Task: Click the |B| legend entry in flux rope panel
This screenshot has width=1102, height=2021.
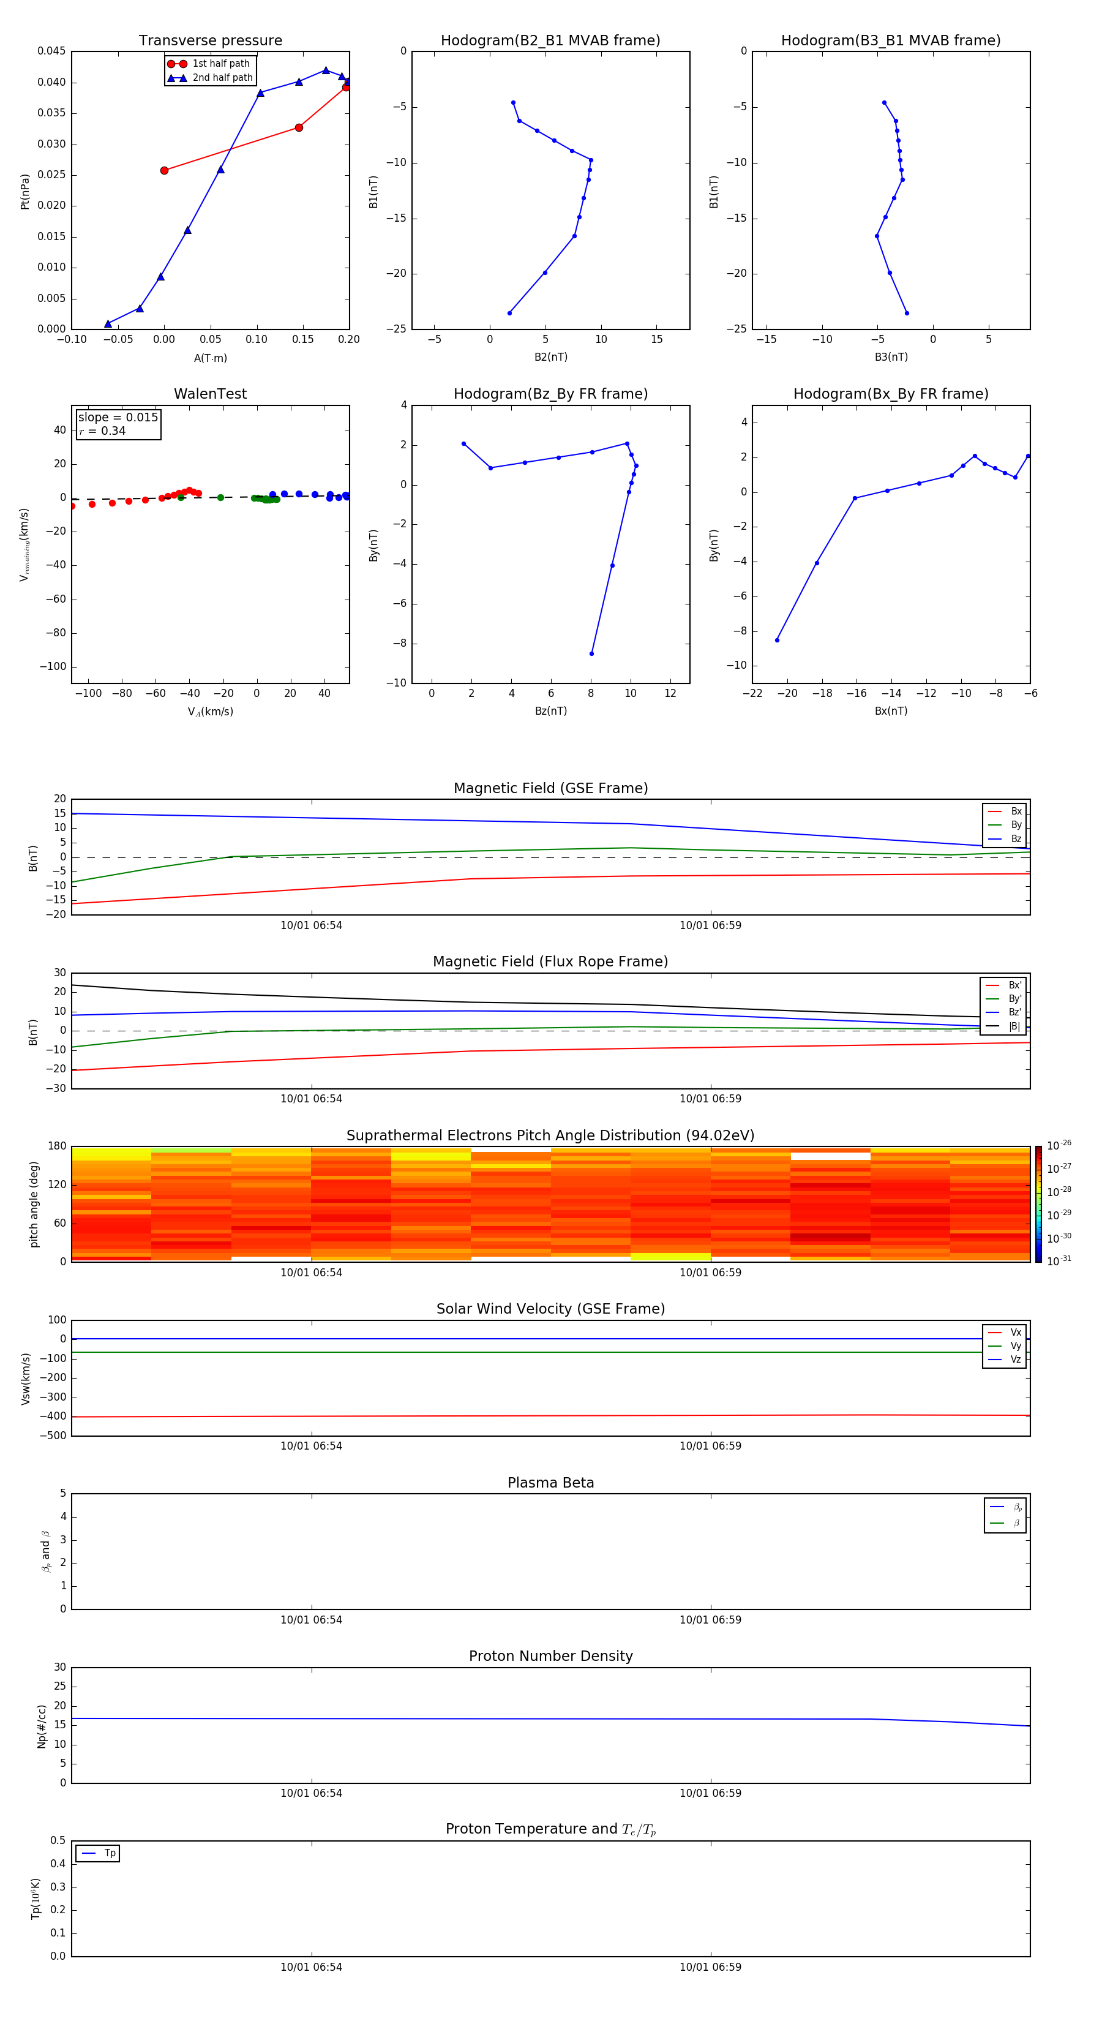Action: click(x=1003, y=1026)
